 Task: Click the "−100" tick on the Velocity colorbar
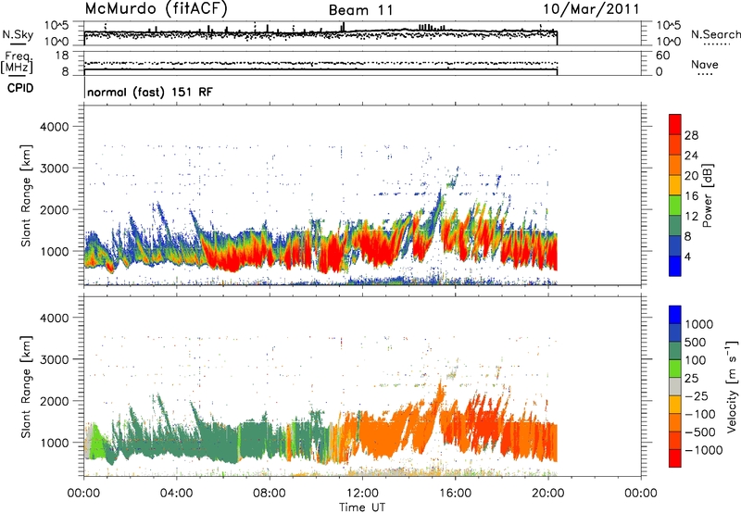pyautogui.click(x=700, y=414)
